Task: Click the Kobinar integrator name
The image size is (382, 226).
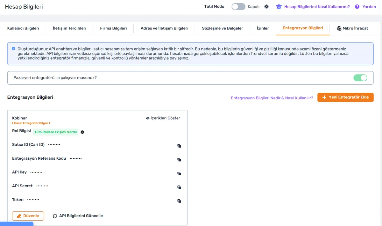Action: click(19, 118)
